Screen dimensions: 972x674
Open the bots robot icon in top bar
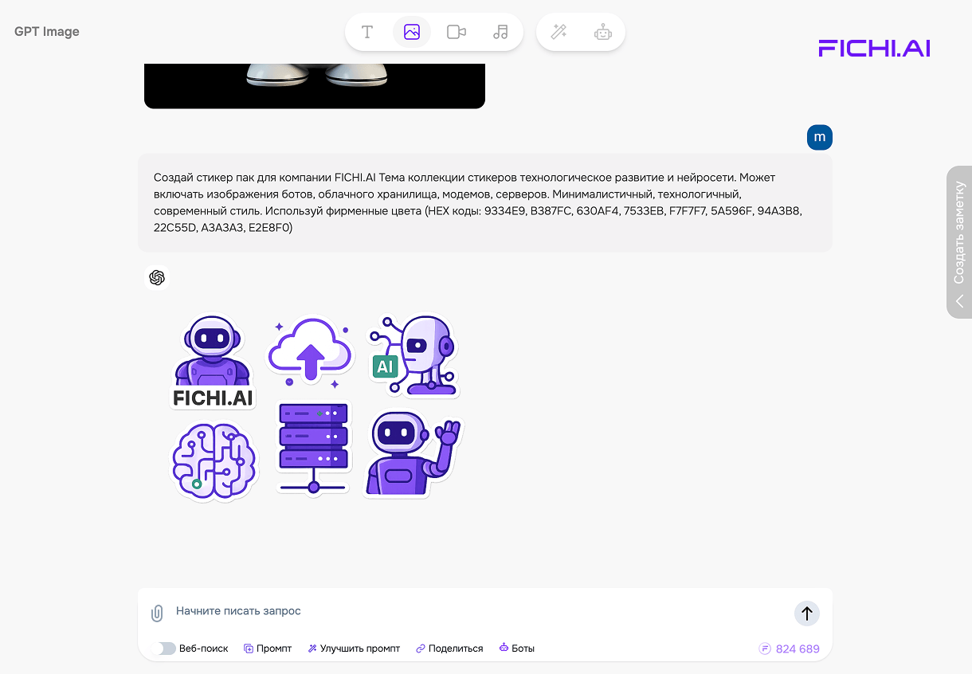point(603,32)
